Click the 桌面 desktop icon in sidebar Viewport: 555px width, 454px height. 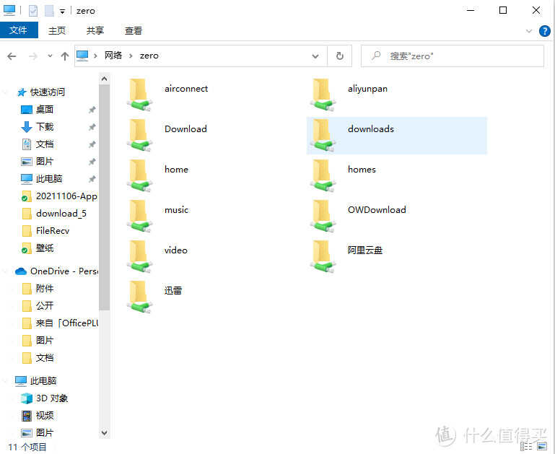[27, 110]
